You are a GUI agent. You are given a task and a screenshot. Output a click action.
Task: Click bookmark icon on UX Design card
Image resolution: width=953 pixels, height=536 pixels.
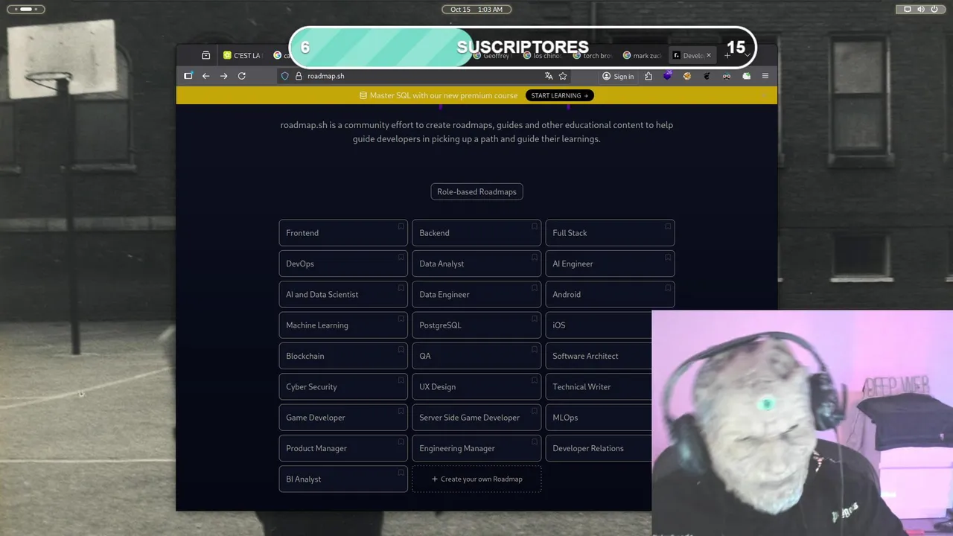(x=534, y=380)
